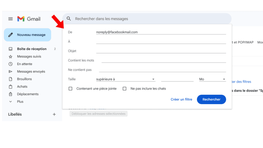Open the 'supérieure à' size dropdown

point(126,79)
